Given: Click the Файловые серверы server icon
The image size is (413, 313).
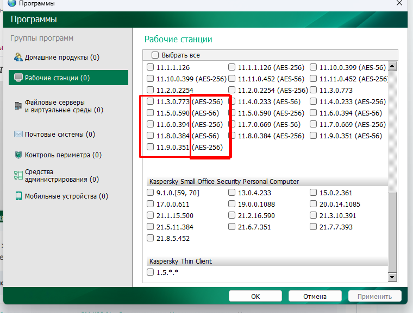Looking at the screenshot, I should tap(18, 106).
